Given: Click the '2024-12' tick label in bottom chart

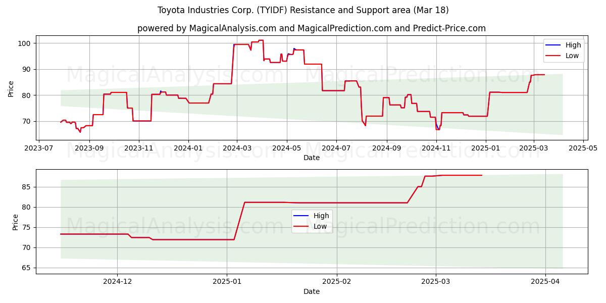Looking at the screenshot, I should [x=117, y=282].
